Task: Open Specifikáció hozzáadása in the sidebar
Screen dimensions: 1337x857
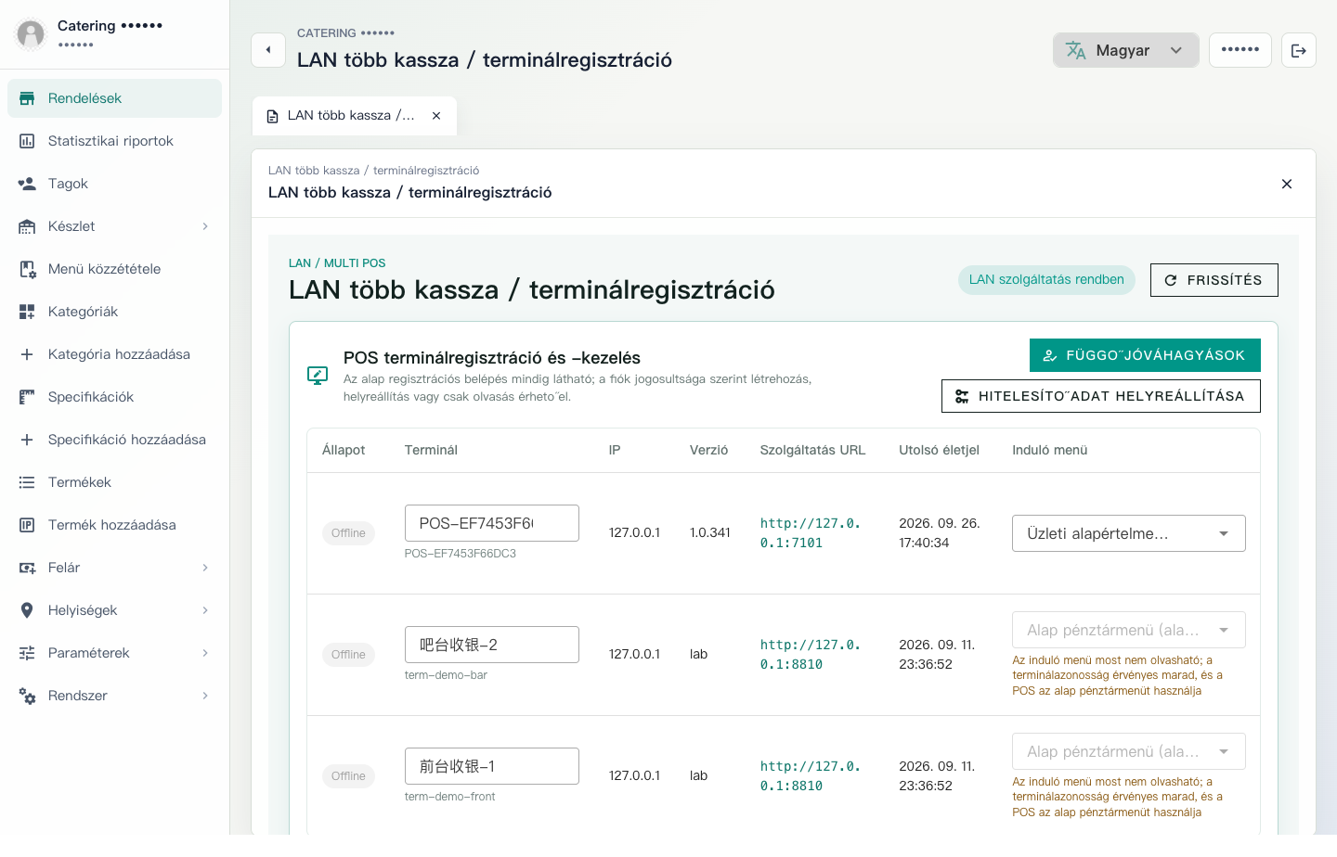Action: pyautogui.click(x=115, y=440)
